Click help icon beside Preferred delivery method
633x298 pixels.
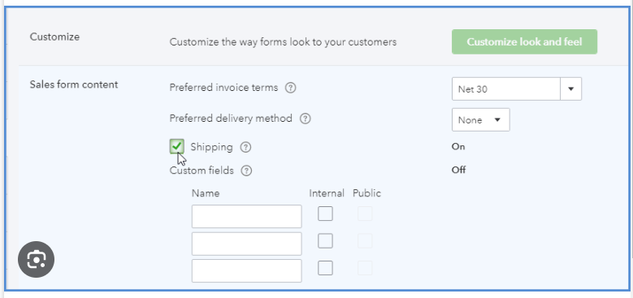tap(306, 119)
